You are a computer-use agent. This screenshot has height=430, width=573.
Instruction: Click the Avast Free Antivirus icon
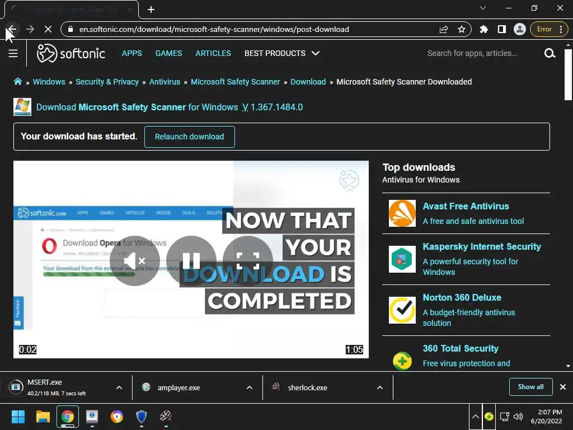[402, 213]
